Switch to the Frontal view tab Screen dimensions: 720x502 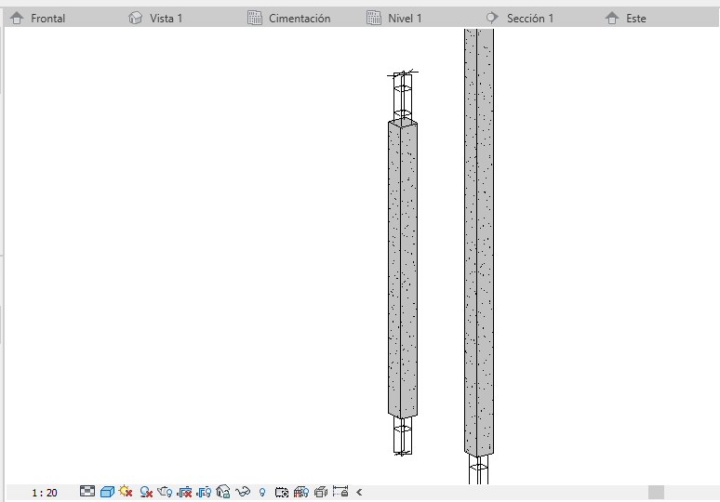tap(37, 19)
